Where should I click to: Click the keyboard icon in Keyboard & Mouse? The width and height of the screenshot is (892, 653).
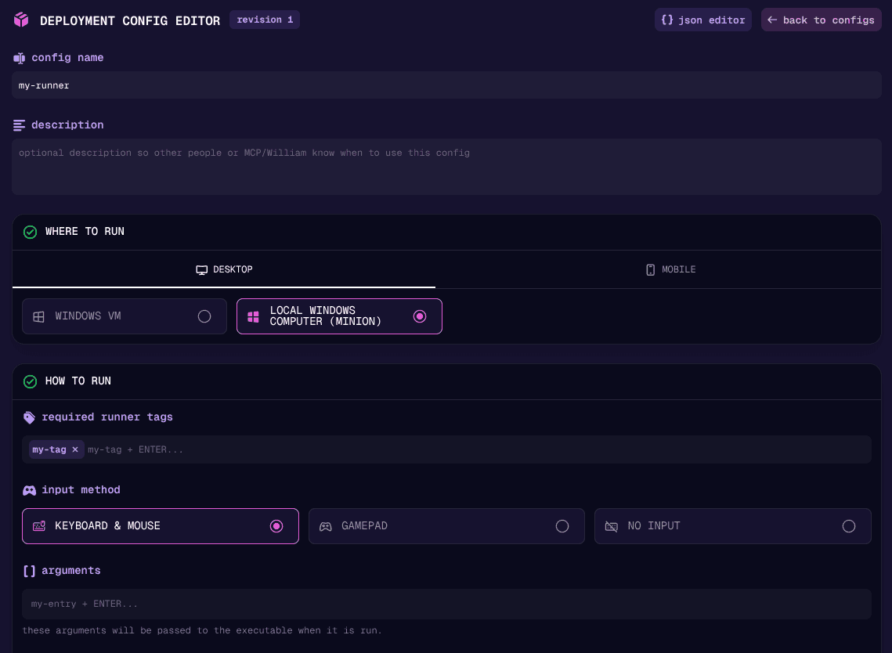click(39, 526)
